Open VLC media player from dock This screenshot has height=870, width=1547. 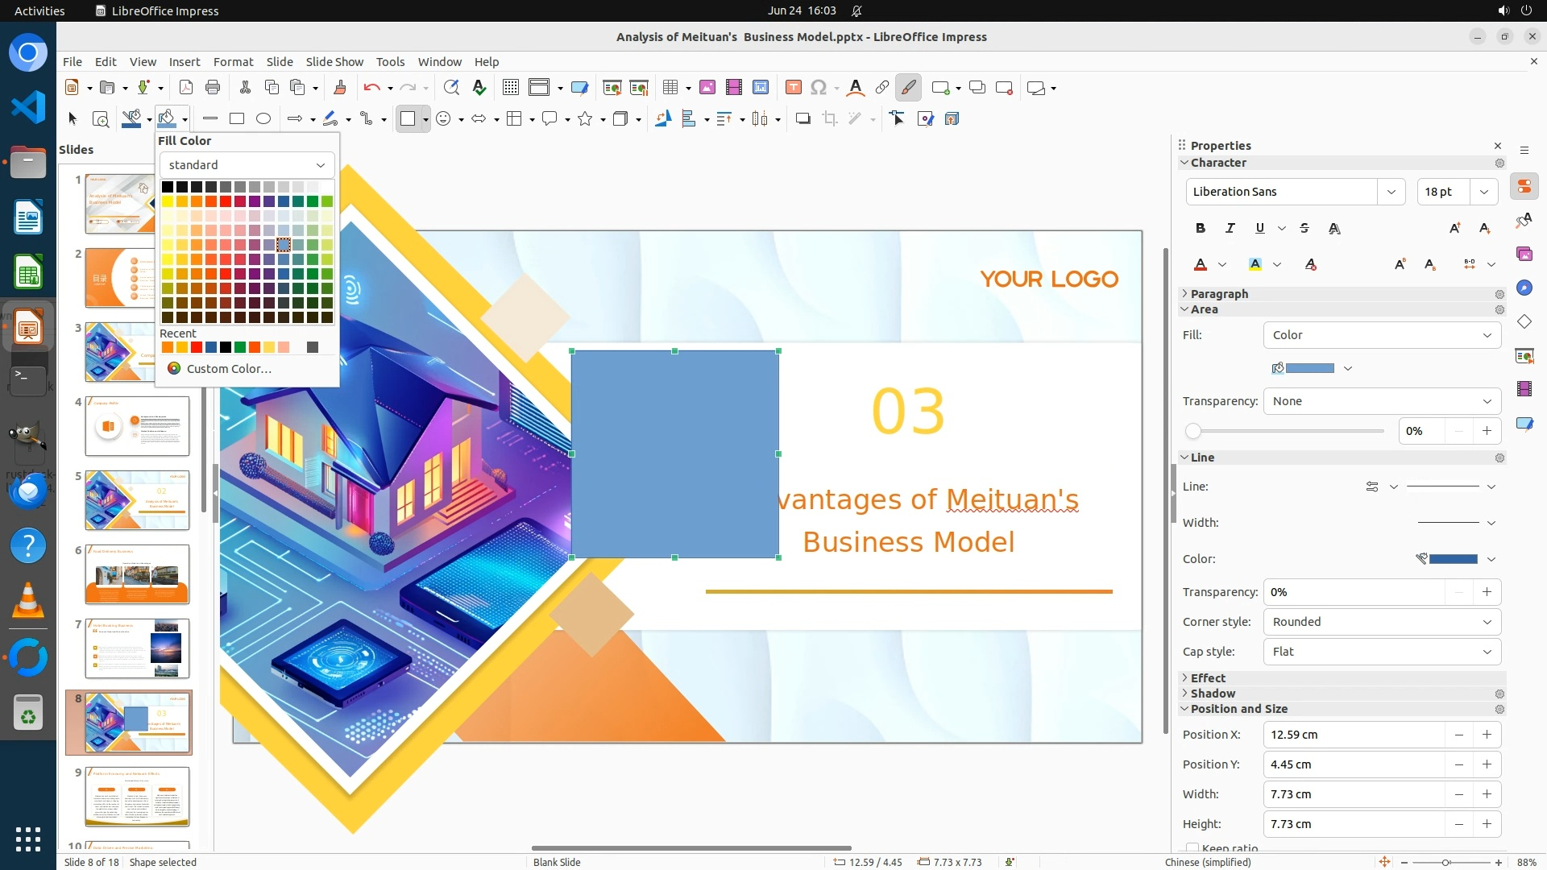(x=28, y=602)
